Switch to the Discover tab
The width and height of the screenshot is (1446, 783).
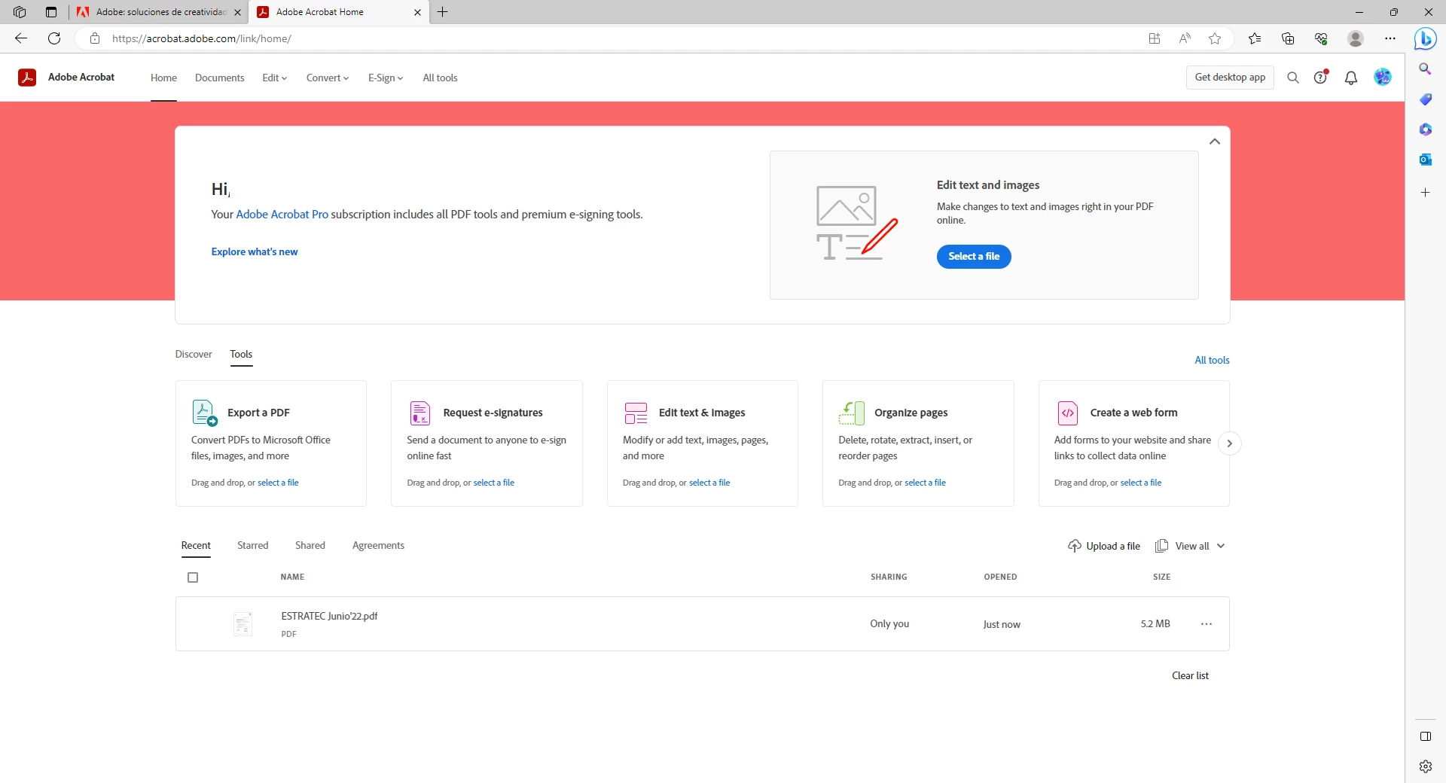pyautogui.click(x=194, y=354)
